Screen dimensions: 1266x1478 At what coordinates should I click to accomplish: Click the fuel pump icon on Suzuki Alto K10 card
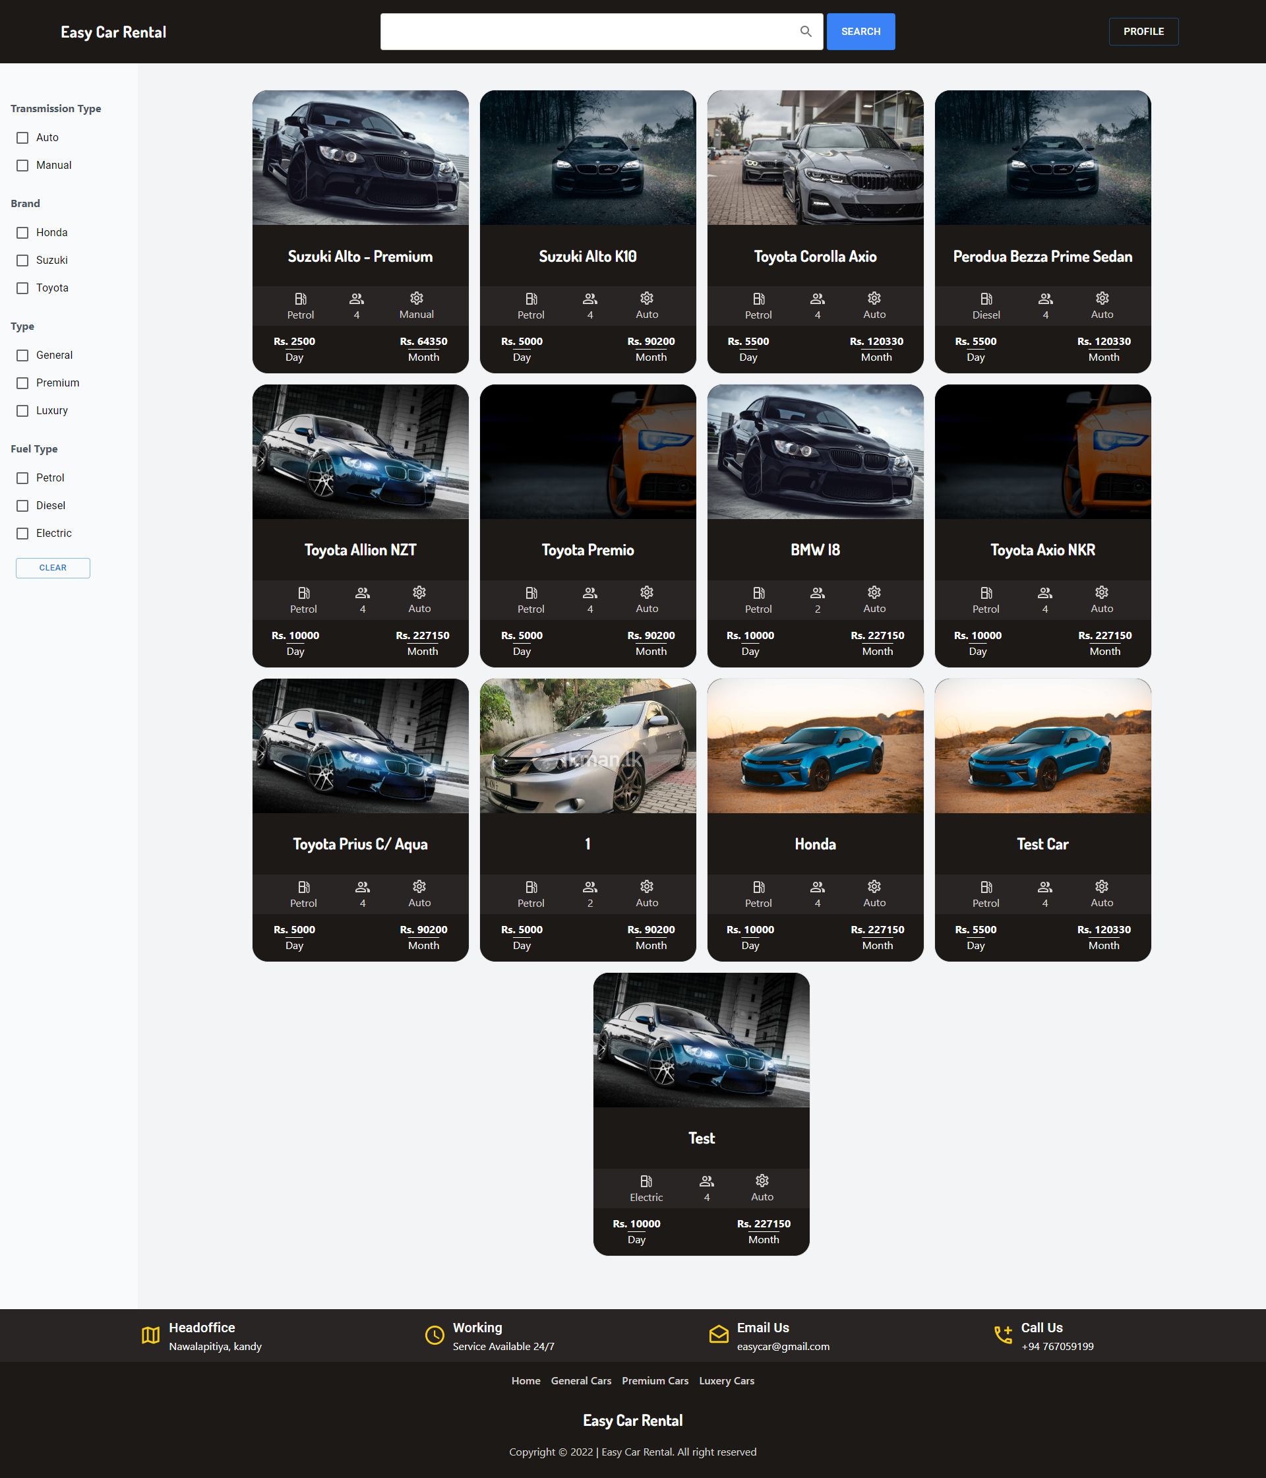pos(531,298)
